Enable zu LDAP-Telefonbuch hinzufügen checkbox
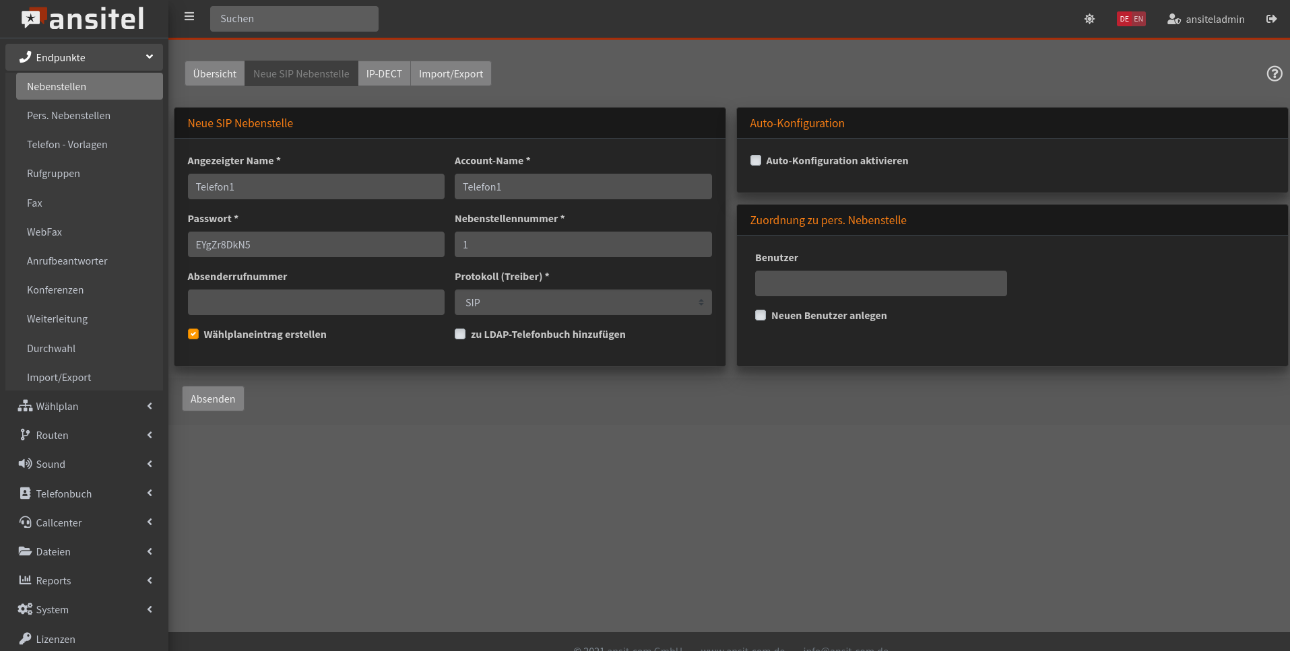 (460, 334)
